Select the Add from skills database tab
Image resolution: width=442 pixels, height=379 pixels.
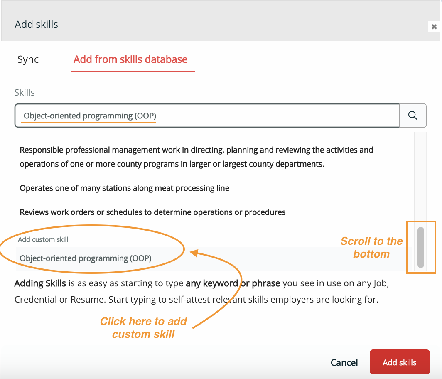(130, 59)
